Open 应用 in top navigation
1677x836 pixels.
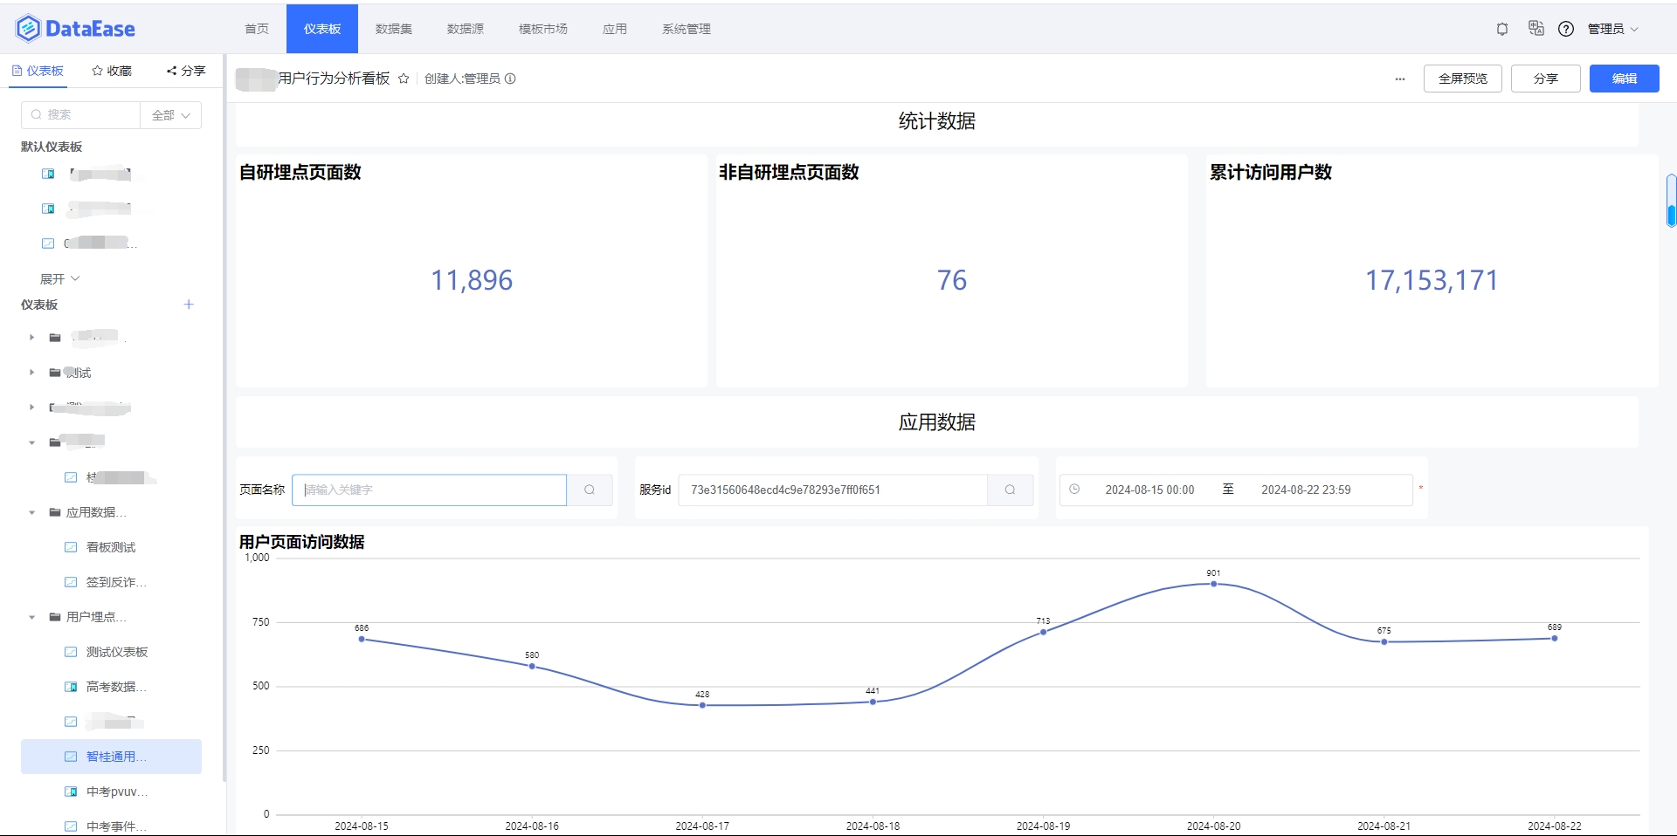tap(615, 29)
